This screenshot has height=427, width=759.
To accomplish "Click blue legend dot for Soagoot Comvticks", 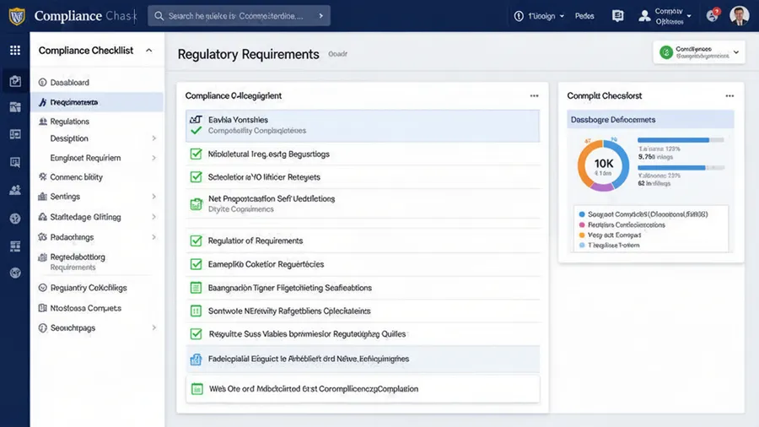I will tap(582, 214).
